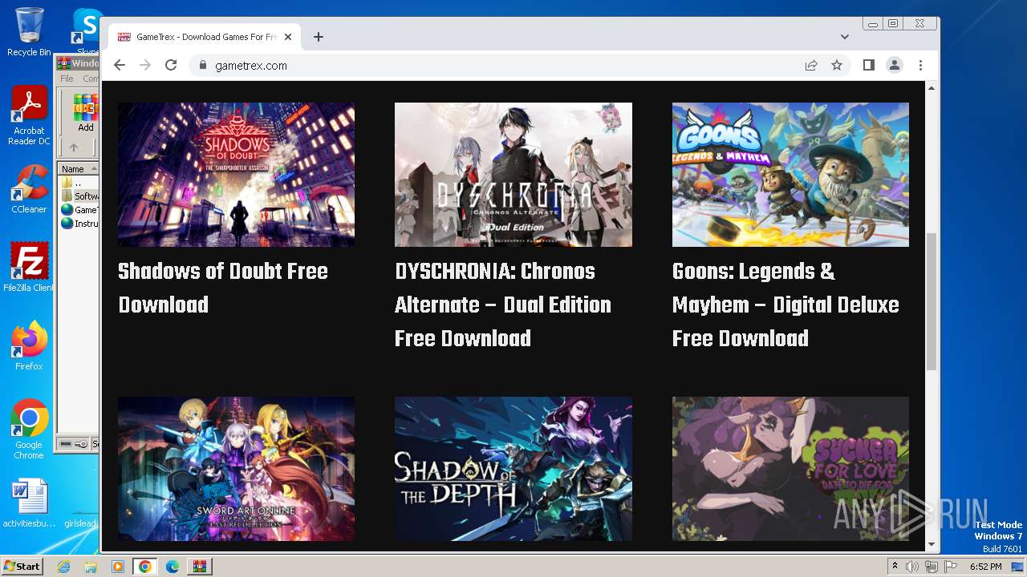
Task: Open DYSCHRONIA Dual Edition Free Download link
Action: tap(503, 305)
